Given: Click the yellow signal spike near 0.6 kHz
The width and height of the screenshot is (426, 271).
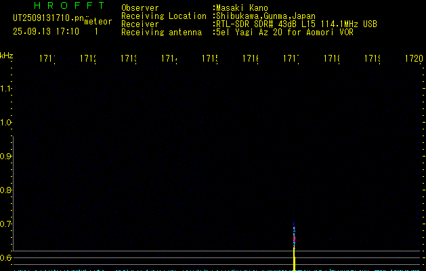Looking at the screenshot, I should [x=294, y=259].
